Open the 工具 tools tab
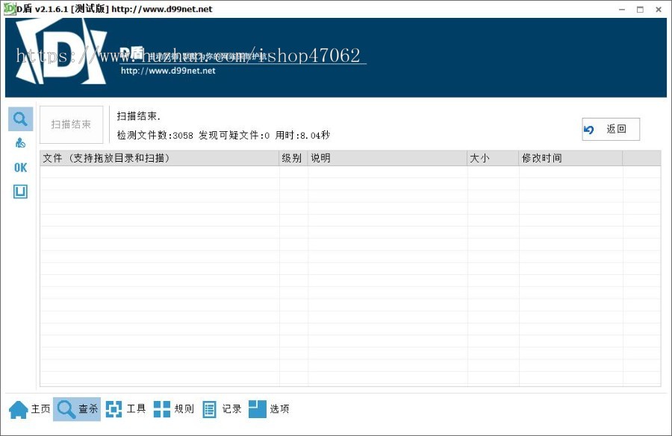The image size is (672, 436). (125, 409)
